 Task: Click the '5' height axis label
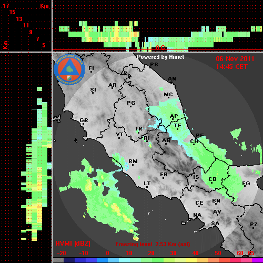pyautogui.click(x=44, y=45)
